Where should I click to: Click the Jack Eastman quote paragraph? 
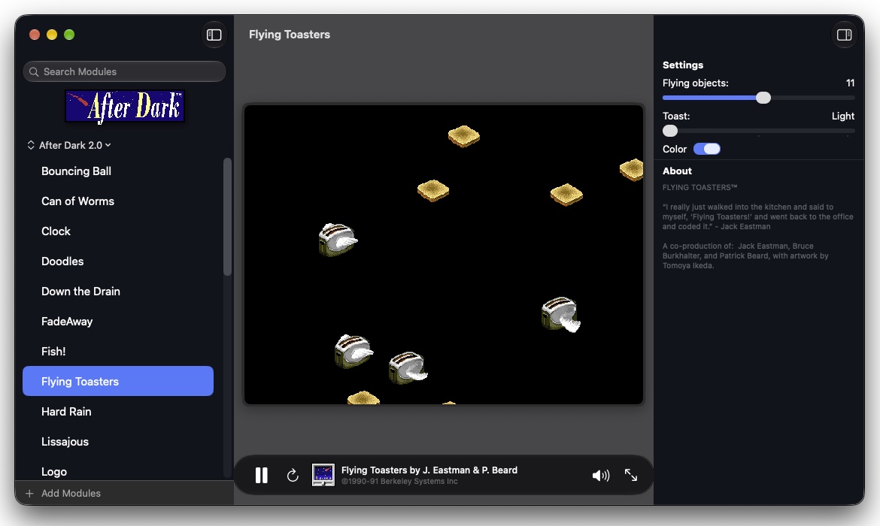click(x=757, y=216)
